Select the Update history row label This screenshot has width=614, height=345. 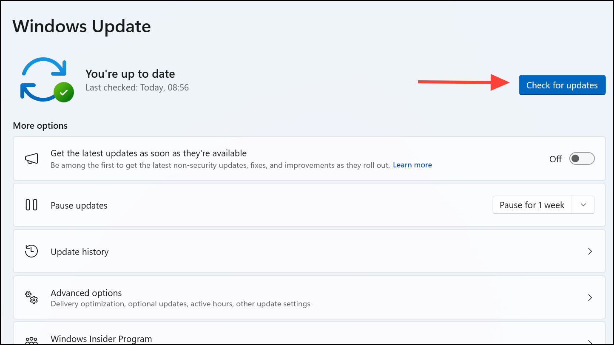[80, 252]
